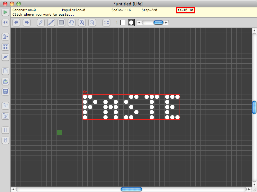Create a new pattern

point(5,71)
